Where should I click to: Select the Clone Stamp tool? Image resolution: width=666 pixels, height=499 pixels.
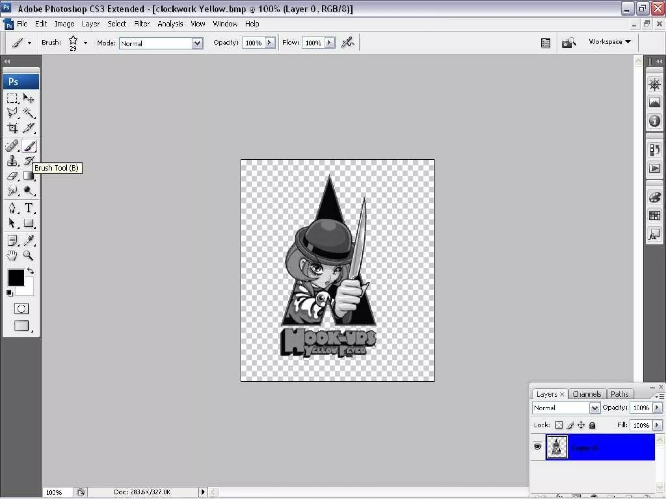(12, 161)
